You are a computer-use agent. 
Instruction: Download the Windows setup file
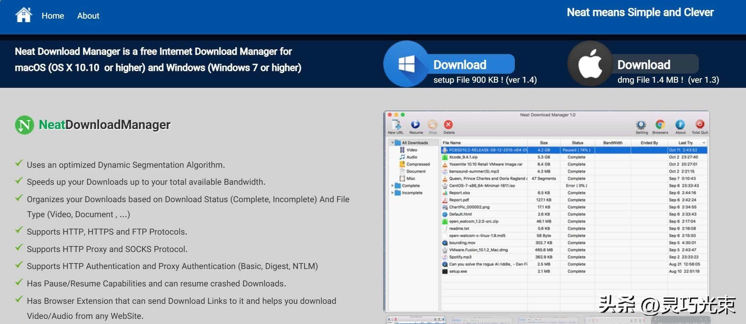[x=459, y=64]
